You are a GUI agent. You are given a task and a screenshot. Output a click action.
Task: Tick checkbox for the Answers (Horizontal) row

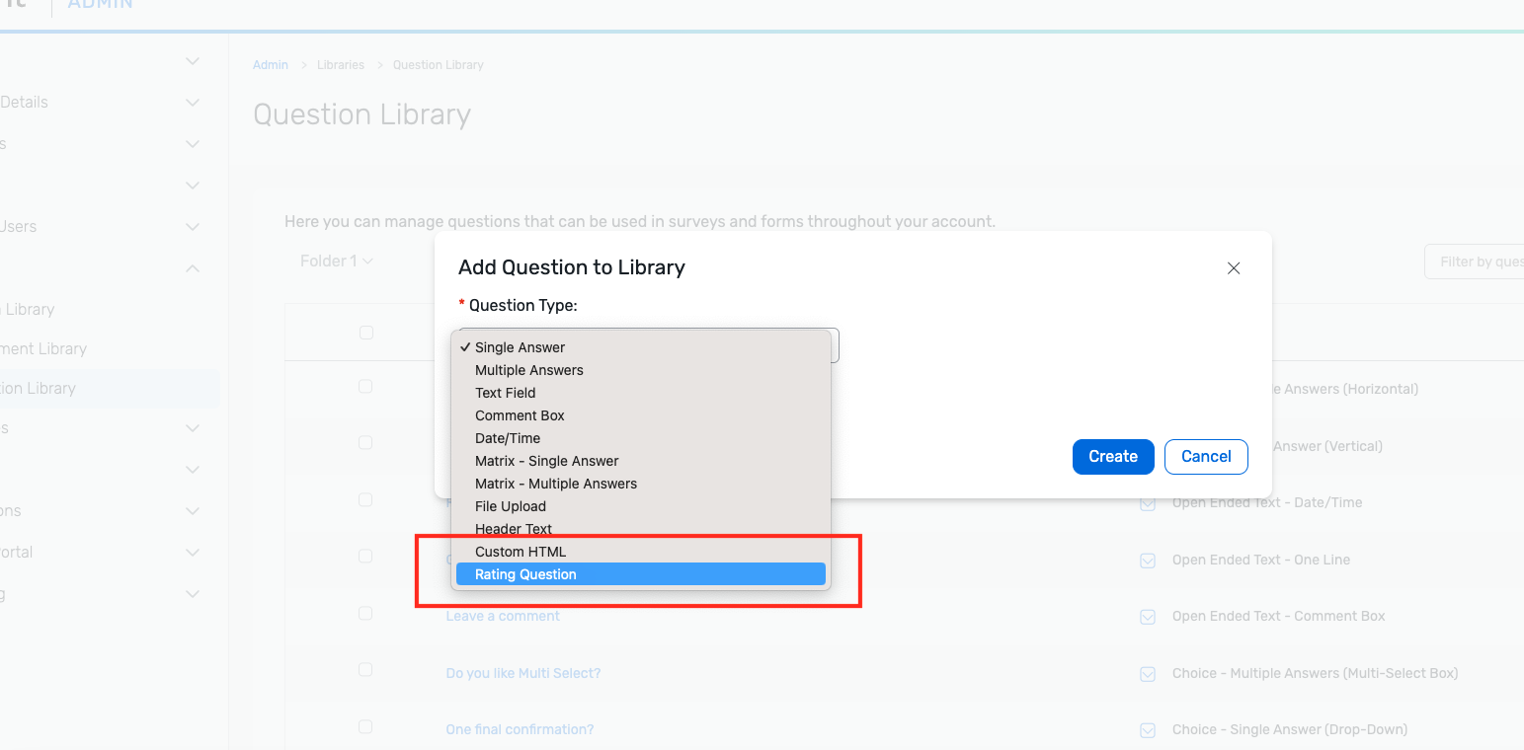(x=365, y=386)
